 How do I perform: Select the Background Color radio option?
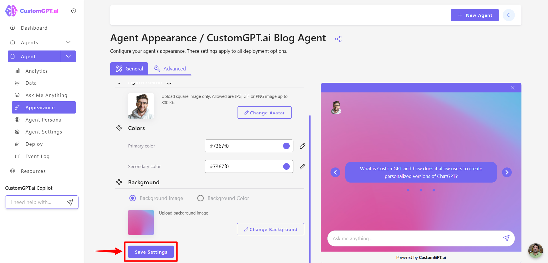coord(201,198)
